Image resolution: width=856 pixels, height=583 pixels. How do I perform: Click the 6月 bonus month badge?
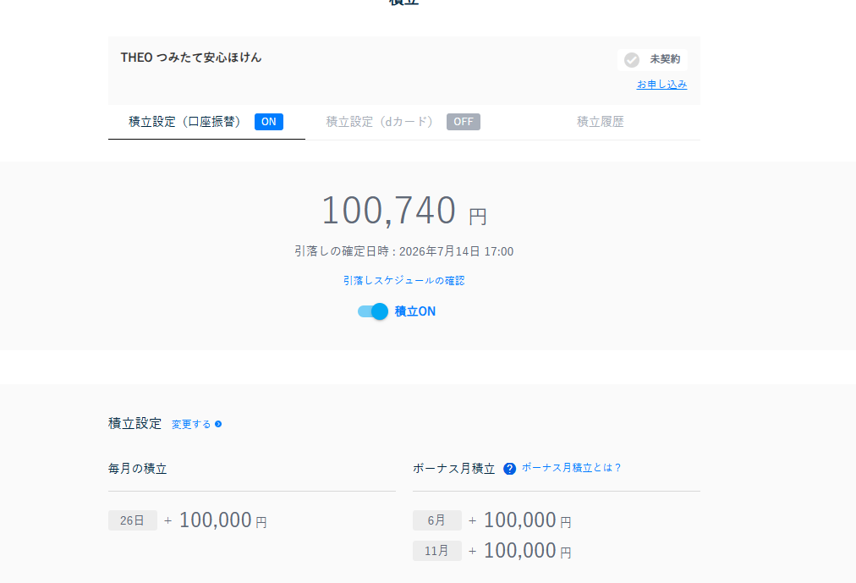click(437, 520)
